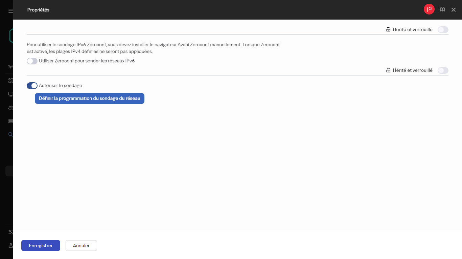Viewport: 462px width, 259px height.
Task: Click the search magnifier icon in the sidebar
Action: [x=10, y=134]
